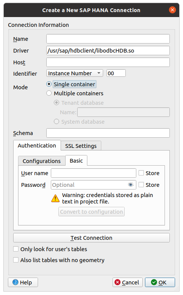
Task: Click the Host input field
Action: click(x=108, y=62)
